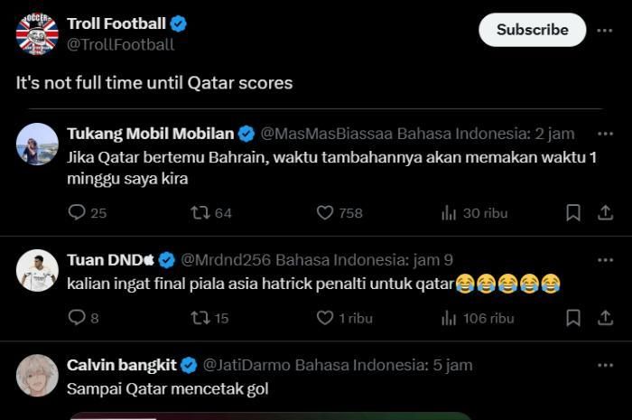Retweet Tuan DND's tweet
The width and height of the screenshot is (632, 420).
point(200,317)
